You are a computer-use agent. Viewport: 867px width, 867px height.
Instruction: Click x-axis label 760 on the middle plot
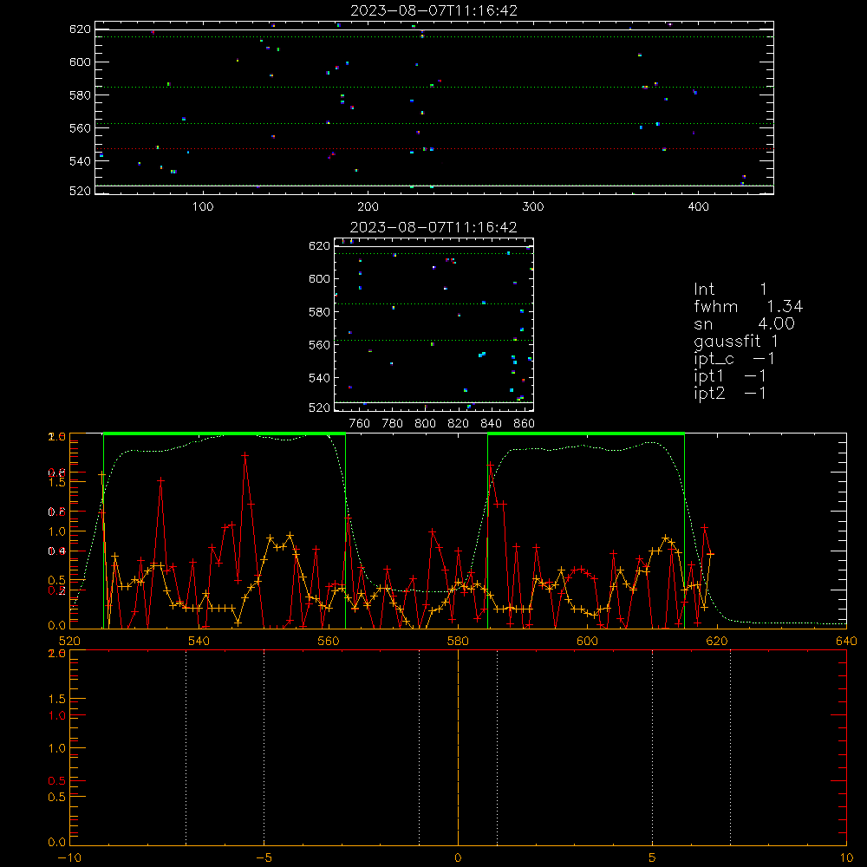click(360, 424)
